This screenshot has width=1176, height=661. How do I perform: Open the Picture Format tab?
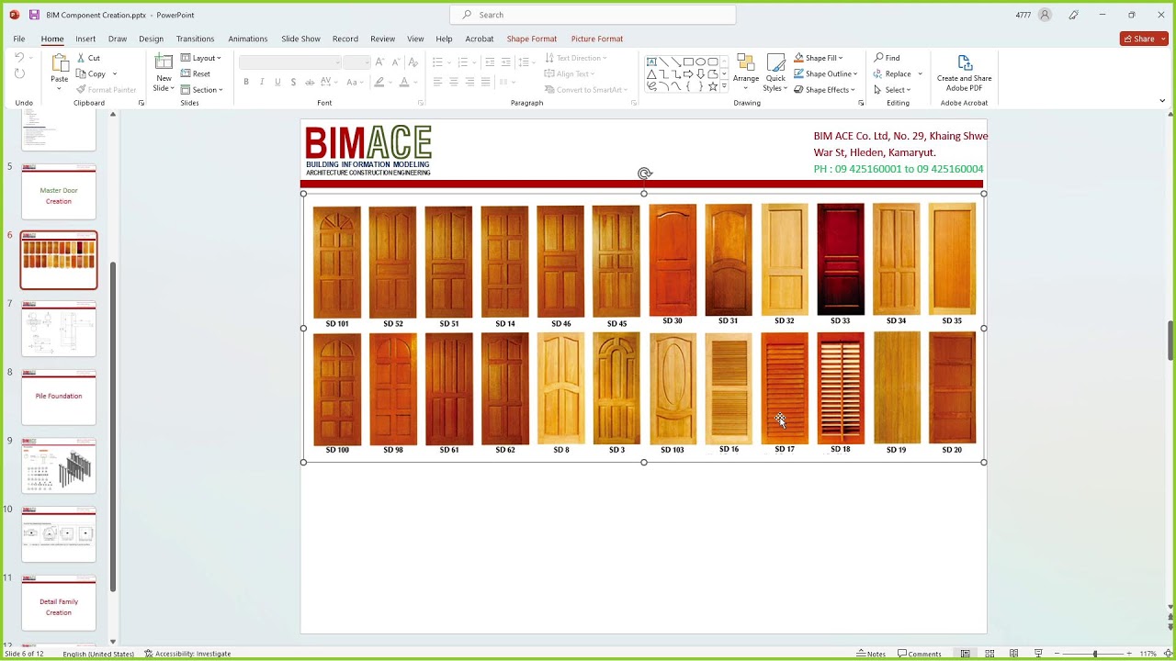(597, 39)
